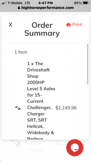This screenshot has height=162, width=91.
Task: Click the order summary vertical scrollbar
Action: point(88,64)
